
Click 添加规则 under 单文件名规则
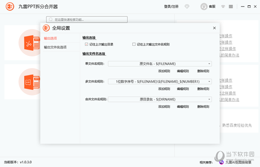[164, 71]
